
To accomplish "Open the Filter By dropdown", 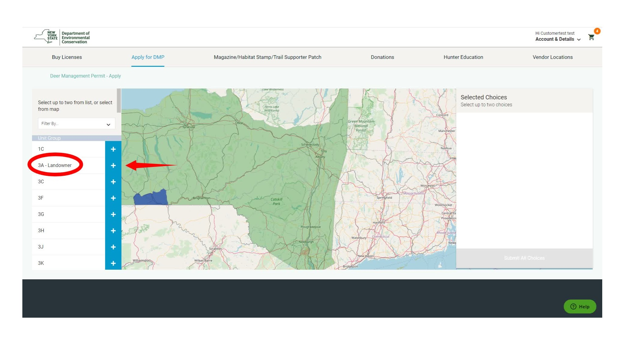I will pyautogui.click(x=76, y=124).
